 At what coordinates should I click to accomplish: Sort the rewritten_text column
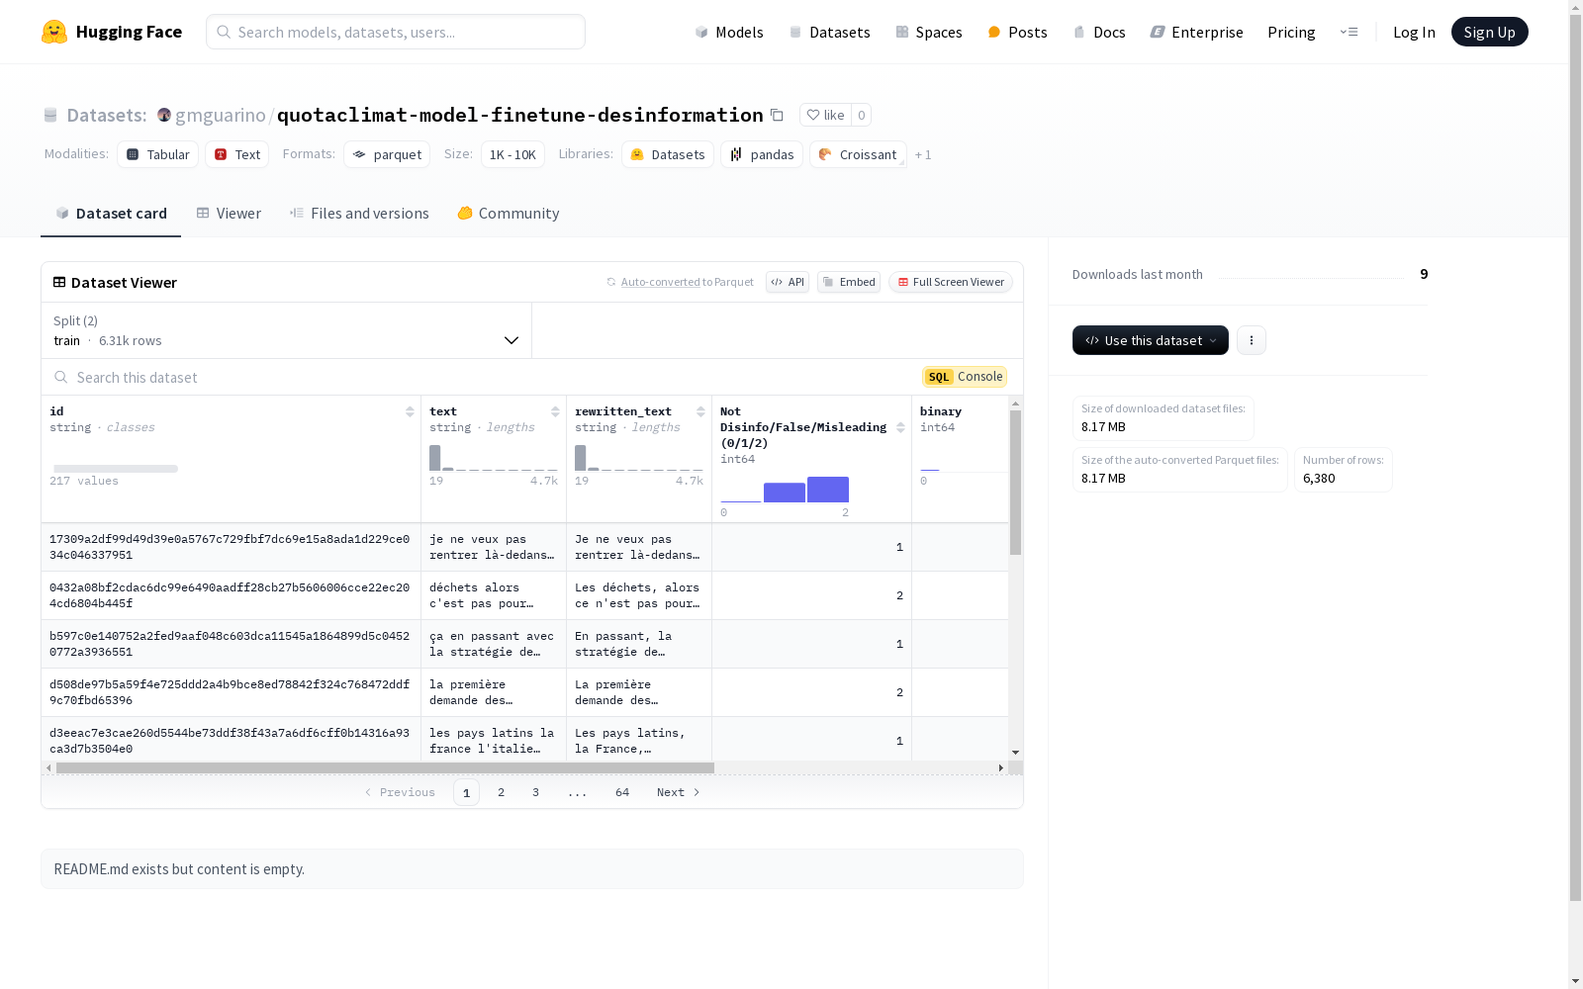700,411
